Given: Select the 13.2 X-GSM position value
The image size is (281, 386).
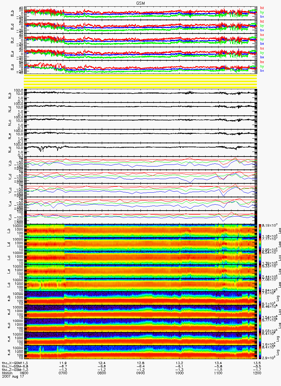Looking at the screenshot, I should [x=180, y=363].
